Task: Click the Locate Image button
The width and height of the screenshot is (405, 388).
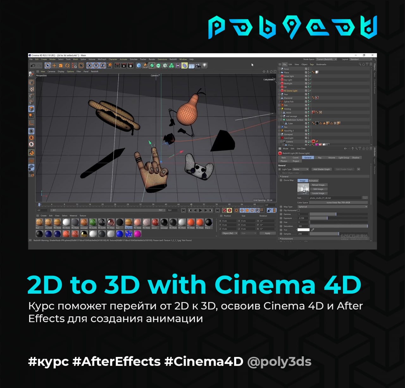Action: coord(318,193)
